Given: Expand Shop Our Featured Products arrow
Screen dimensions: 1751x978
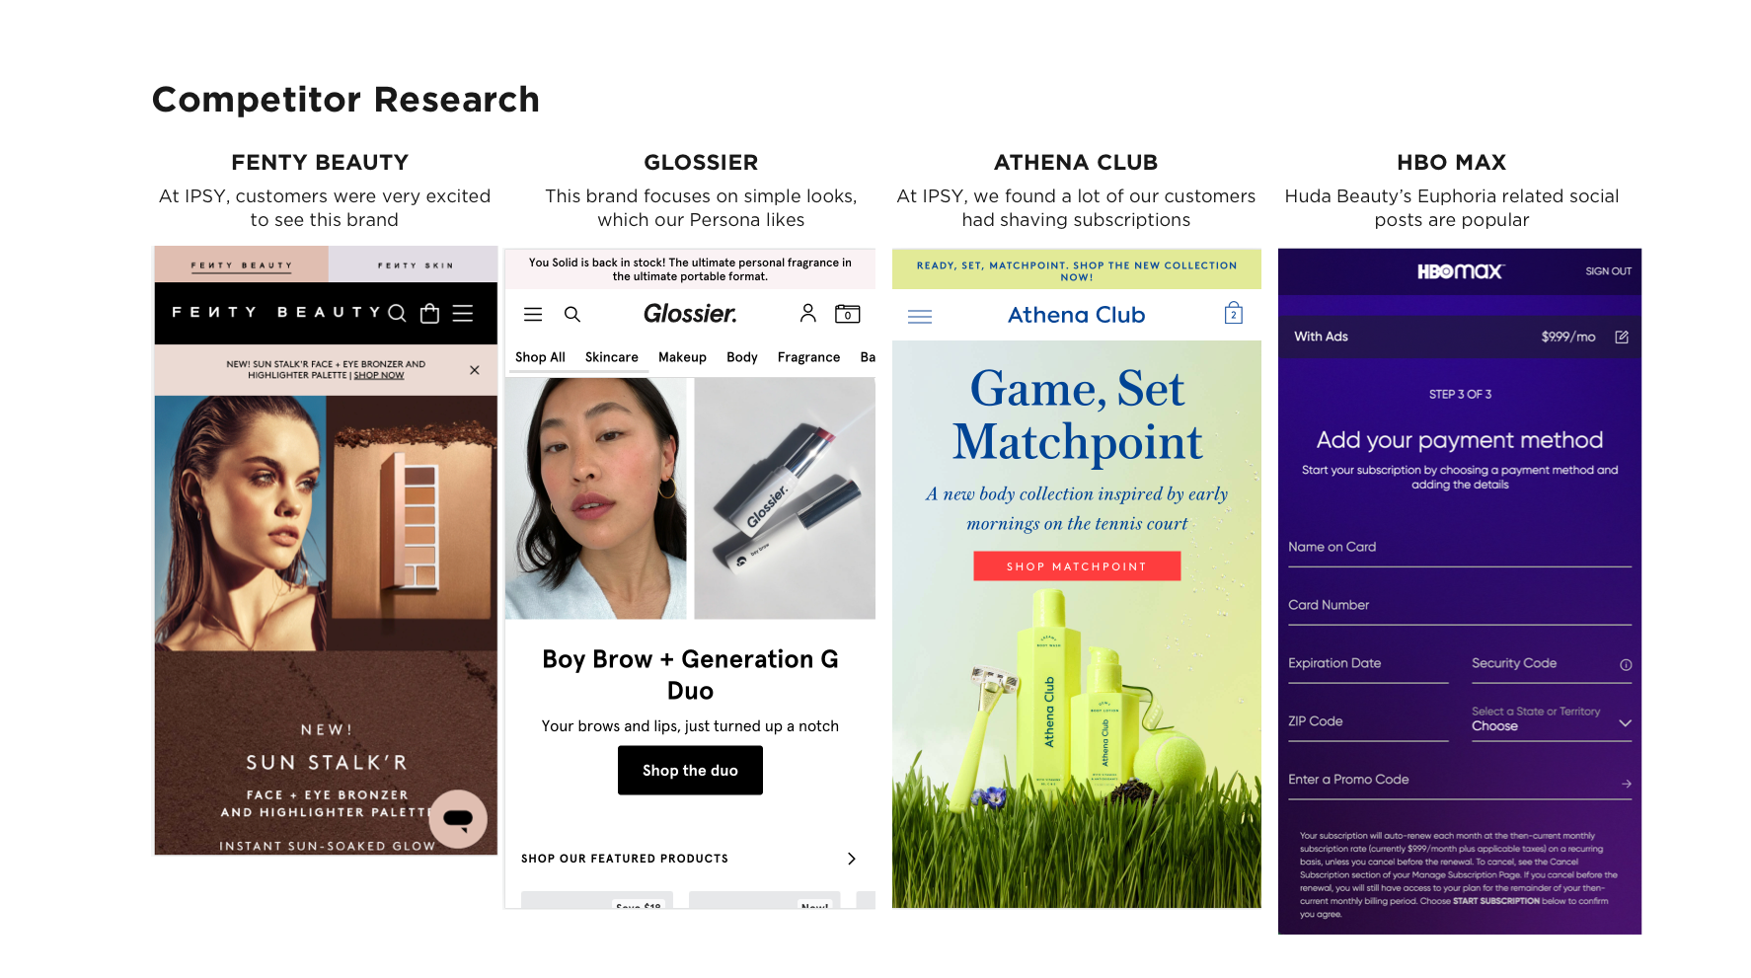Looking at the screenshot, I should point(852,859).
